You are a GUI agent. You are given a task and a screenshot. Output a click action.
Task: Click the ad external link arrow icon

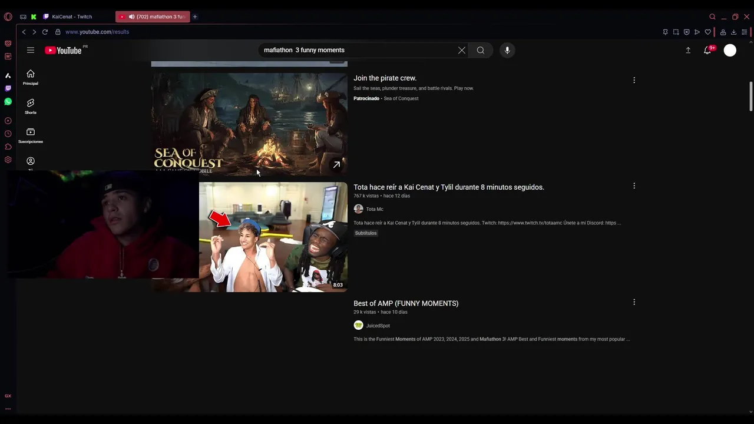(336, 165)
